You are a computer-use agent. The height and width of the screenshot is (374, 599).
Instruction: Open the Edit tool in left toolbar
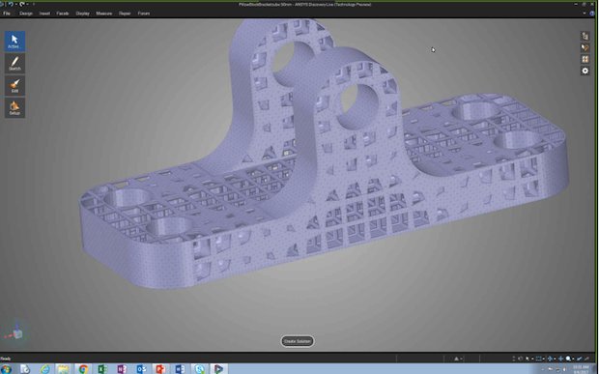(14, 86)
